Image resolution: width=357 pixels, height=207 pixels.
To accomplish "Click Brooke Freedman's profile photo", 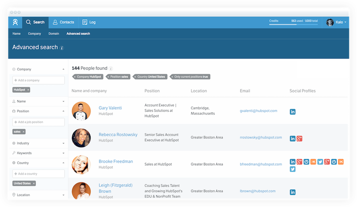I will coord(81,165).
